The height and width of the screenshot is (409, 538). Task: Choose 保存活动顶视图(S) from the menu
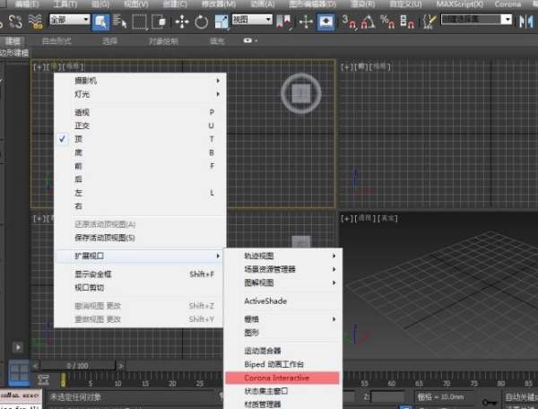pos(141,238)
